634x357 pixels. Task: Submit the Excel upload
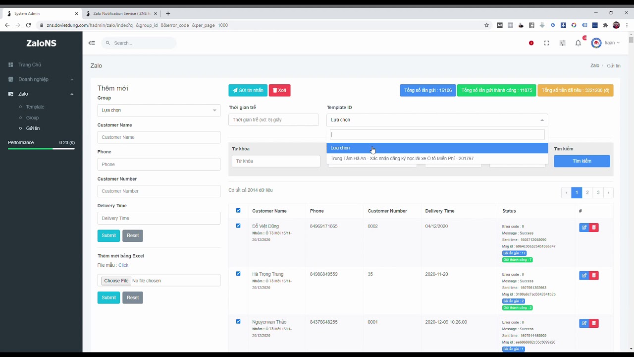pos(108,297)
